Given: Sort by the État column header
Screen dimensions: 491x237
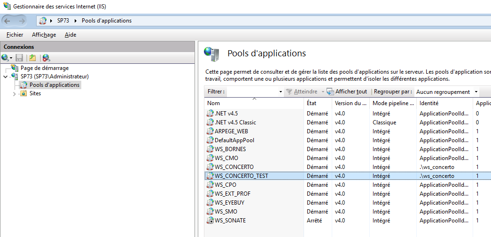Looking at the screenshot, I should click(x=318, y=103).
